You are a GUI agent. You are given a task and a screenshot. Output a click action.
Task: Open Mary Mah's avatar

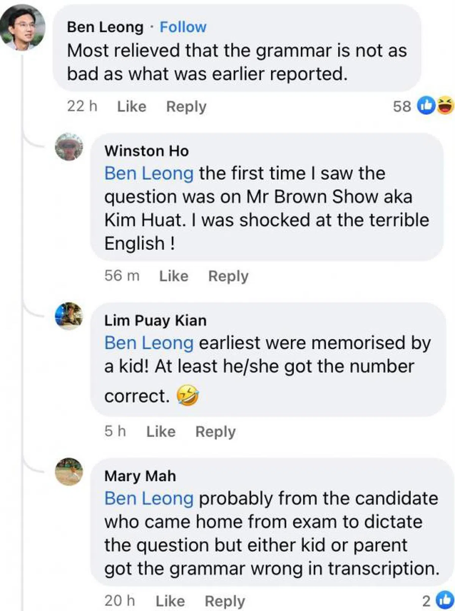tap(69, 472)
